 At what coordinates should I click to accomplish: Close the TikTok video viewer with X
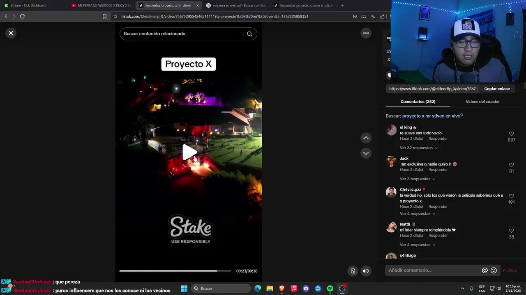[x=11, y=33]
